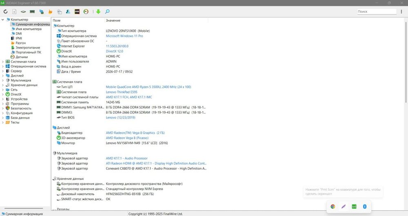408x216 pixels.
Task: Click the Refresh toolbar icon
Action: click(5, 11)
